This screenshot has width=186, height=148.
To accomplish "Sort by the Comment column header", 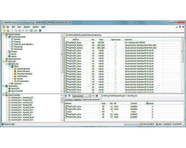I will pyautogui.click(x=144, y=40).
